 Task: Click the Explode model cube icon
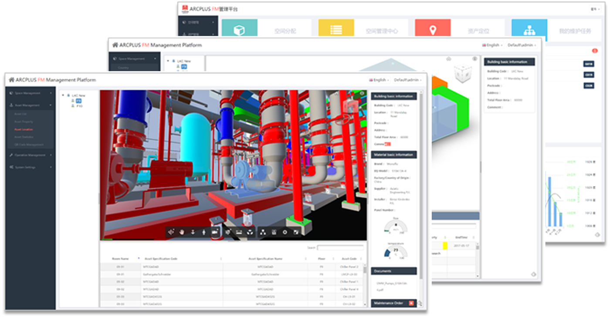click(228, 233)
